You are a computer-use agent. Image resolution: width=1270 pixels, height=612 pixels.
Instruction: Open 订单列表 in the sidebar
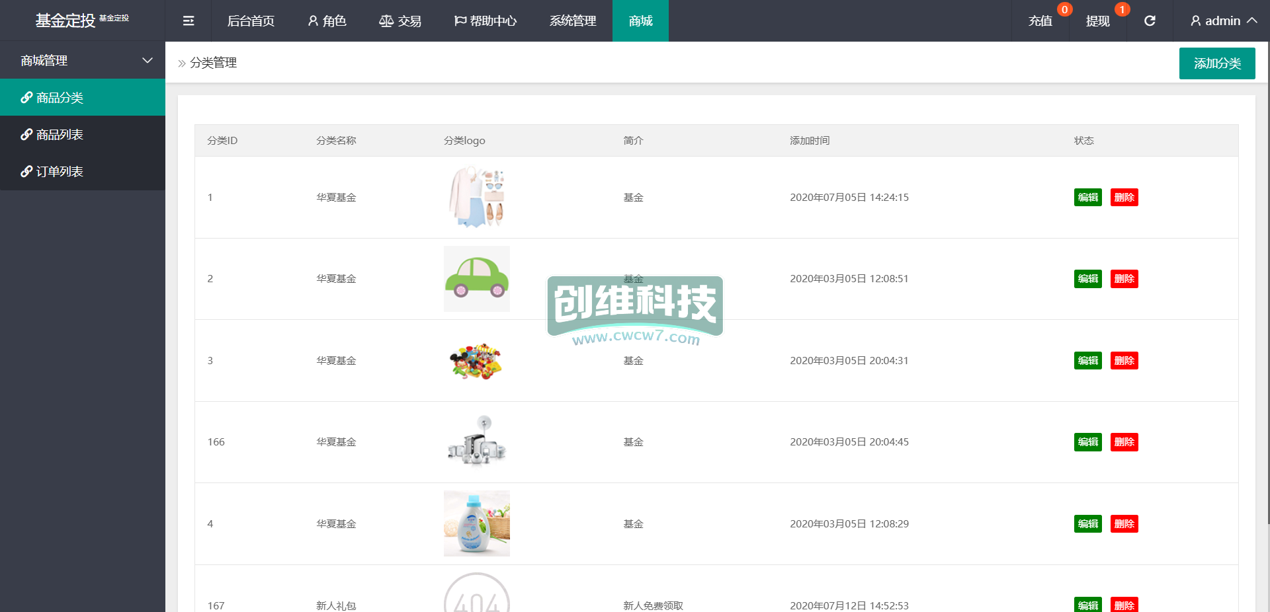(x=60, y=172)
